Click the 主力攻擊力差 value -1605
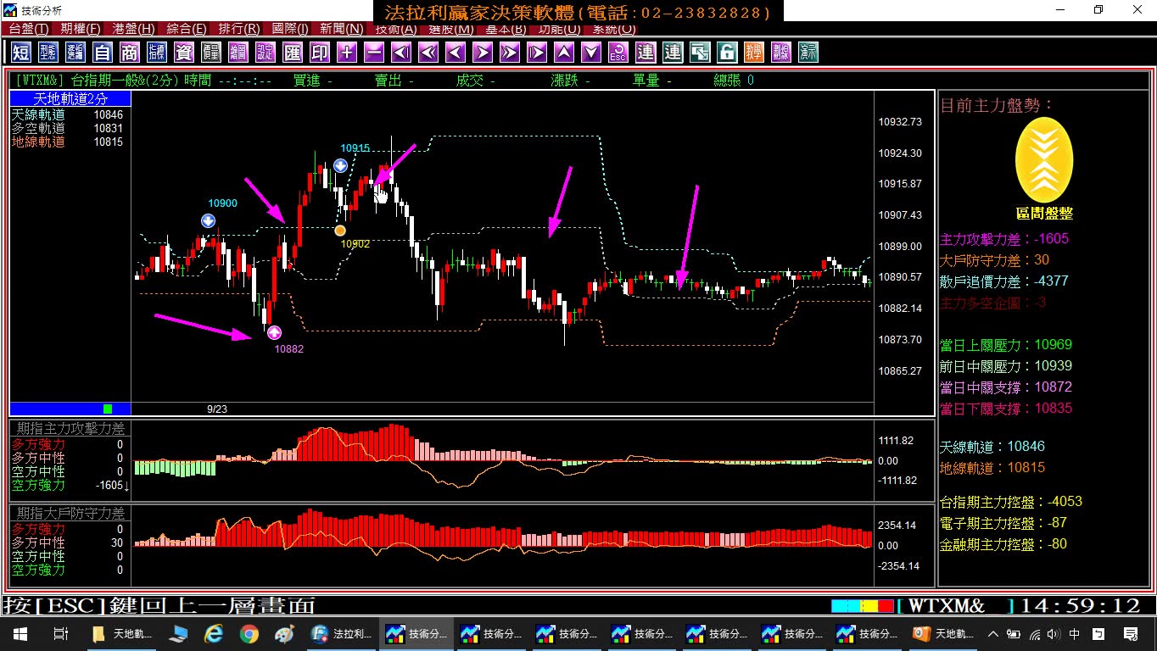The height and width of the screenshot is (651, 1157). tap(1051, 239)
